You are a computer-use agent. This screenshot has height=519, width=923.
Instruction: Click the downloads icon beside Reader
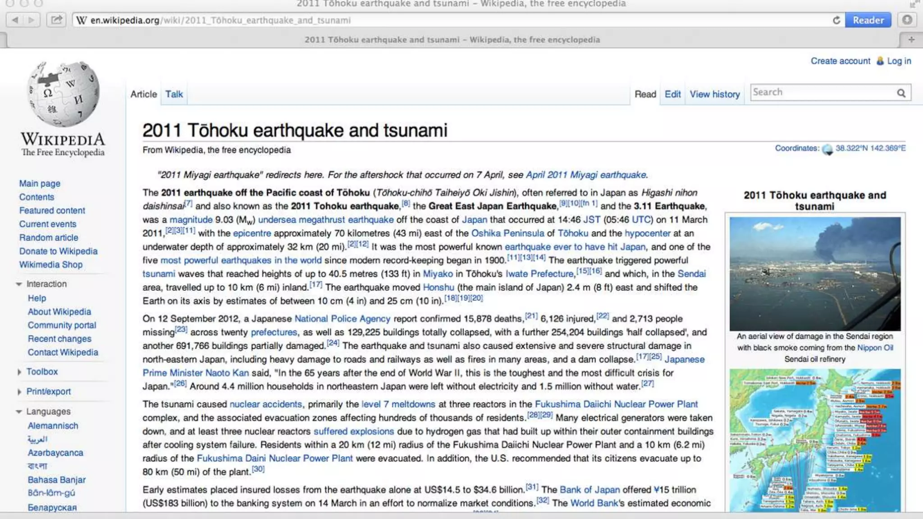pyautogui.click(x=907, y=20)
